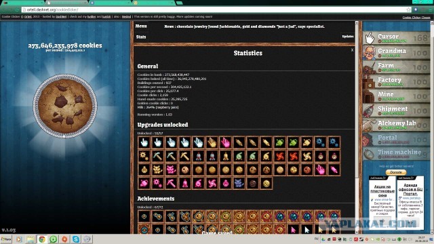
Task: Open the twitter link
Action: 92,17
